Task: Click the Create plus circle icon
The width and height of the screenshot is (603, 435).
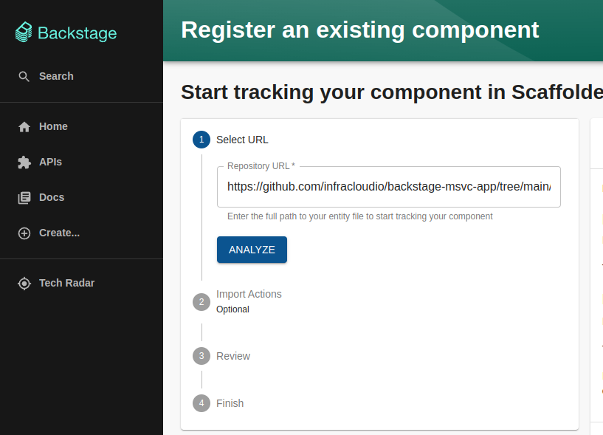Action: click(x=24, y=233)
